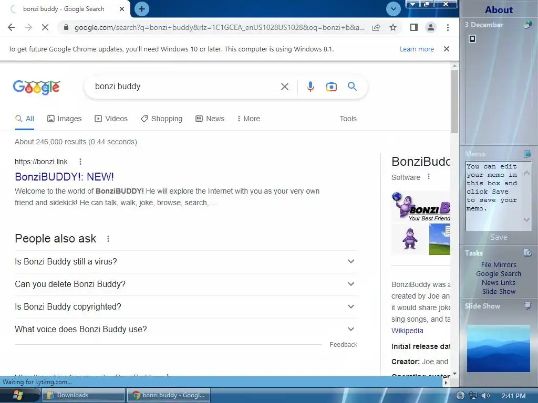538x403 pixels.
Task: Switch to the Images tab
Action: [x=64, y=119]
